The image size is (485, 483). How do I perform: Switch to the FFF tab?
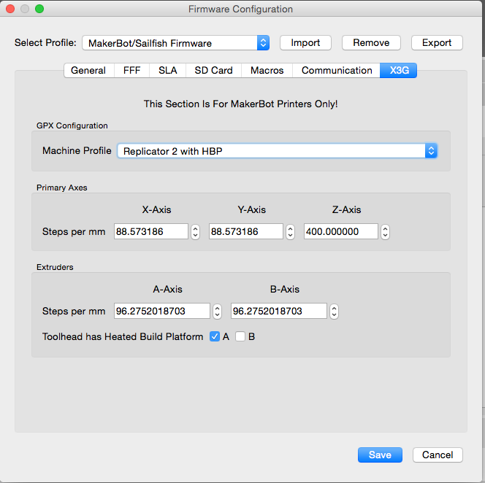pyautogui.click(x=131, y=71)
